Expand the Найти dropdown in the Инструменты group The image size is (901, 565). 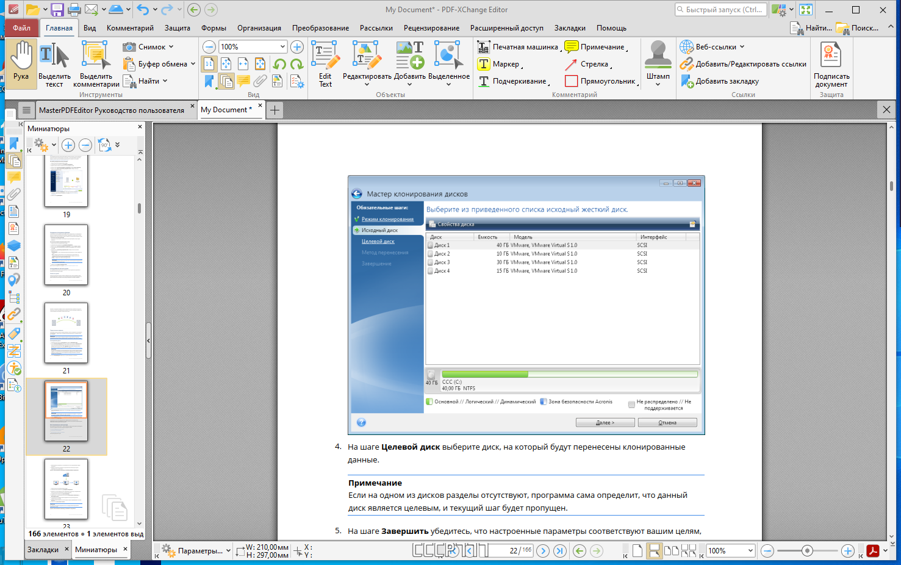165,81
